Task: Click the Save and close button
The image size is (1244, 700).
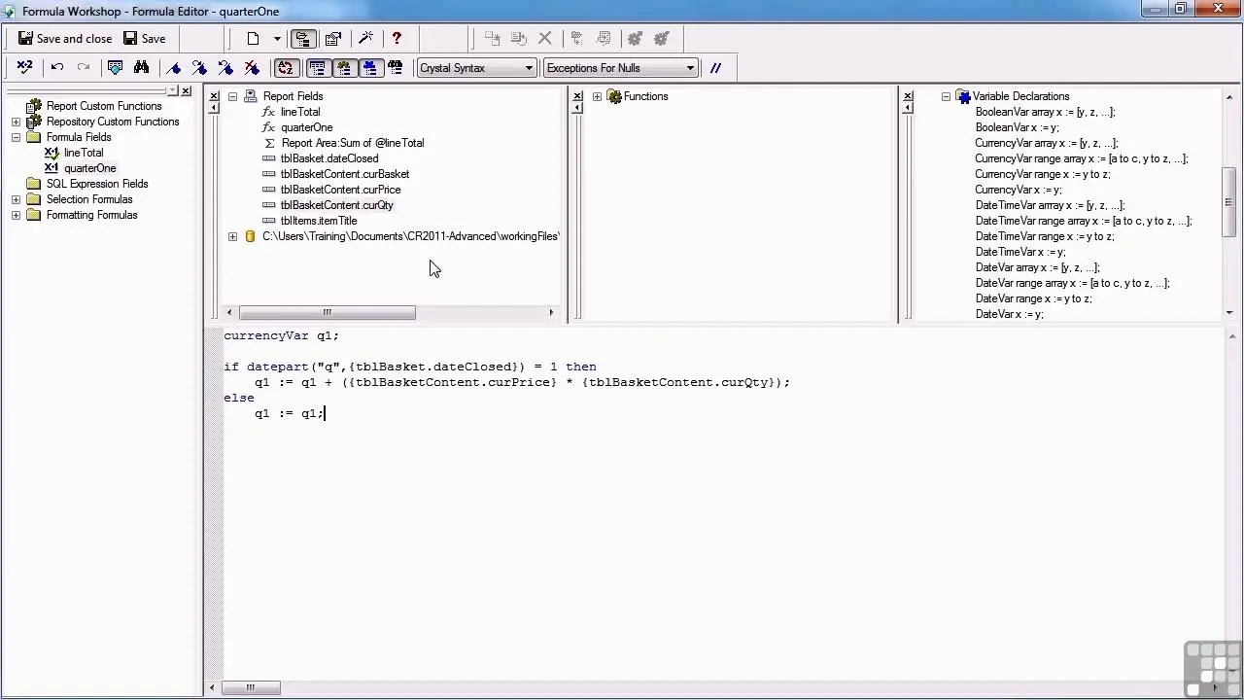Action: click(65, 39)
